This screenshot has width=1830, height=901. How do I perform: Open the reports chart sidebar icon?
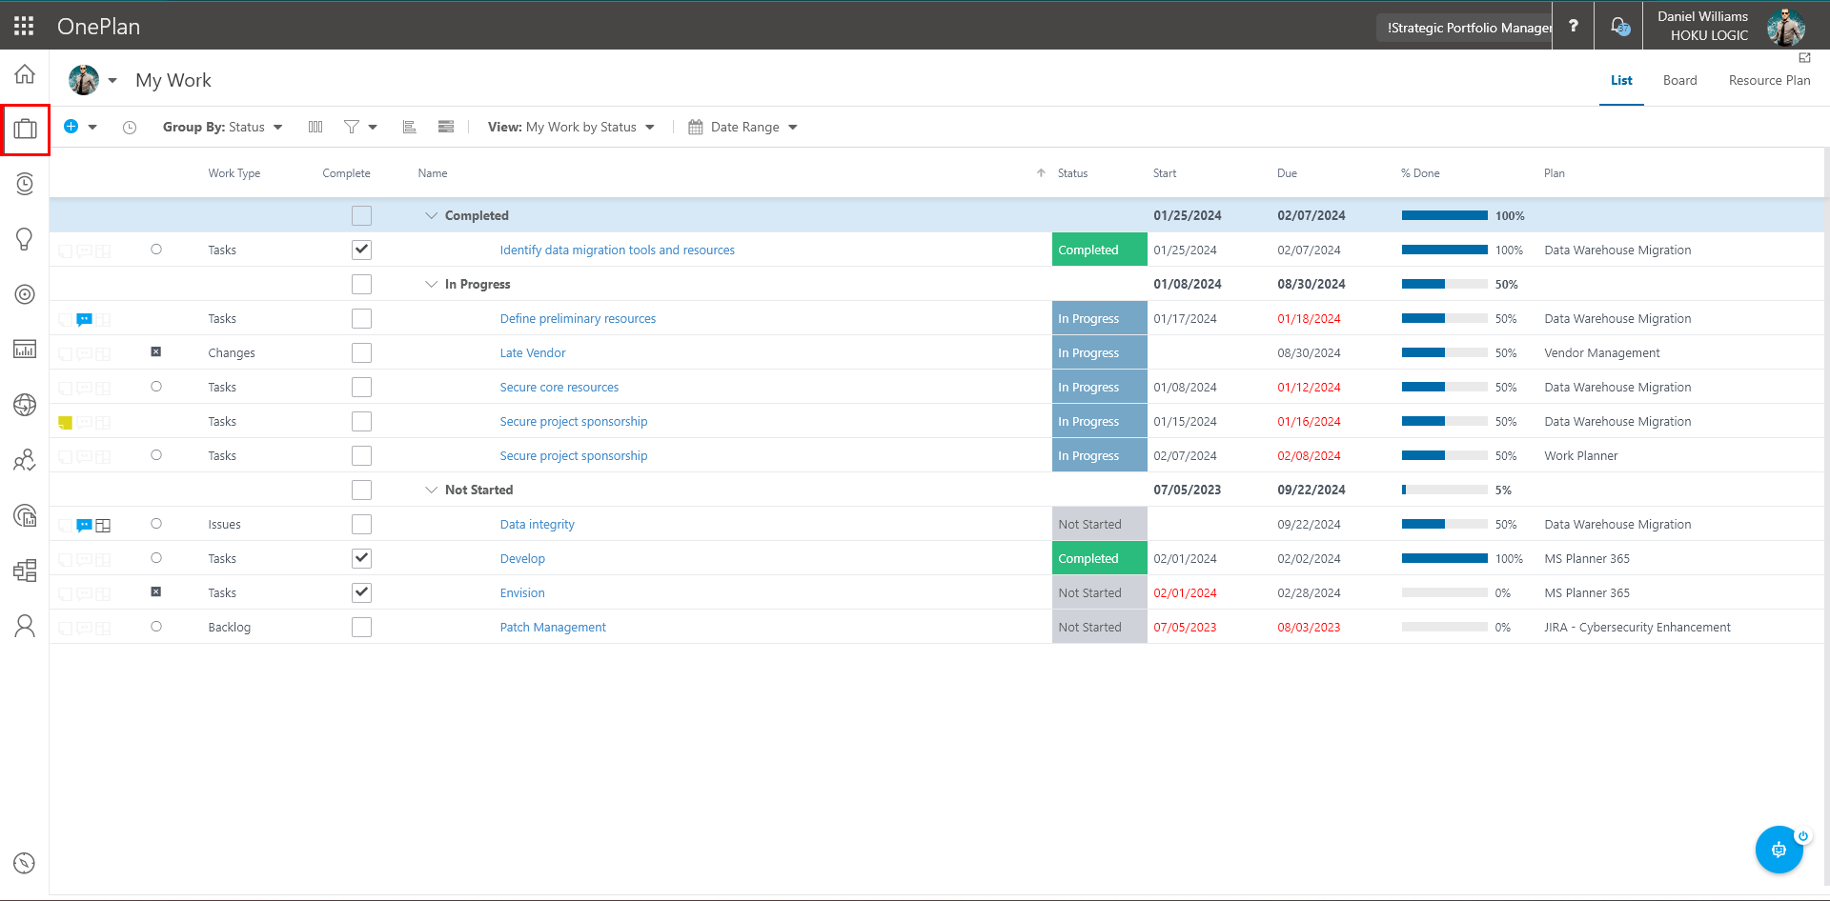[25, 350]
